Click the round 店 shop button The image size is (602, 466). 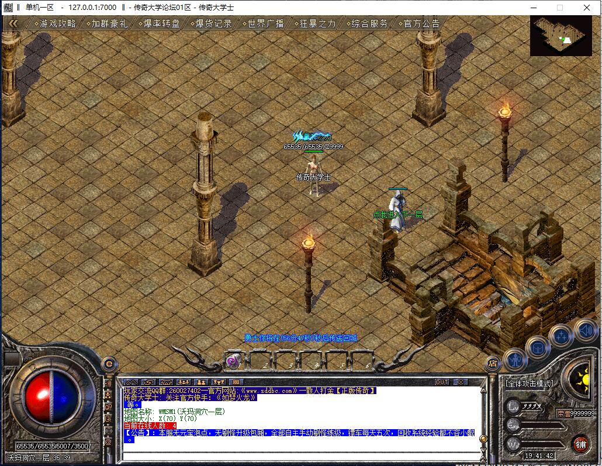[493, 363]
